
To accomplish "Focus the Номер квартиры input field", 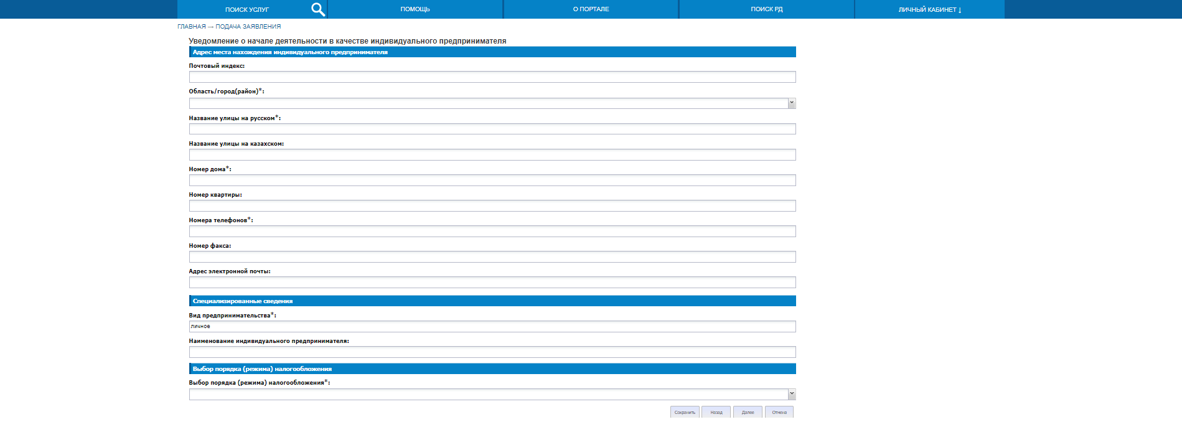I will click(x=492, y=206).
